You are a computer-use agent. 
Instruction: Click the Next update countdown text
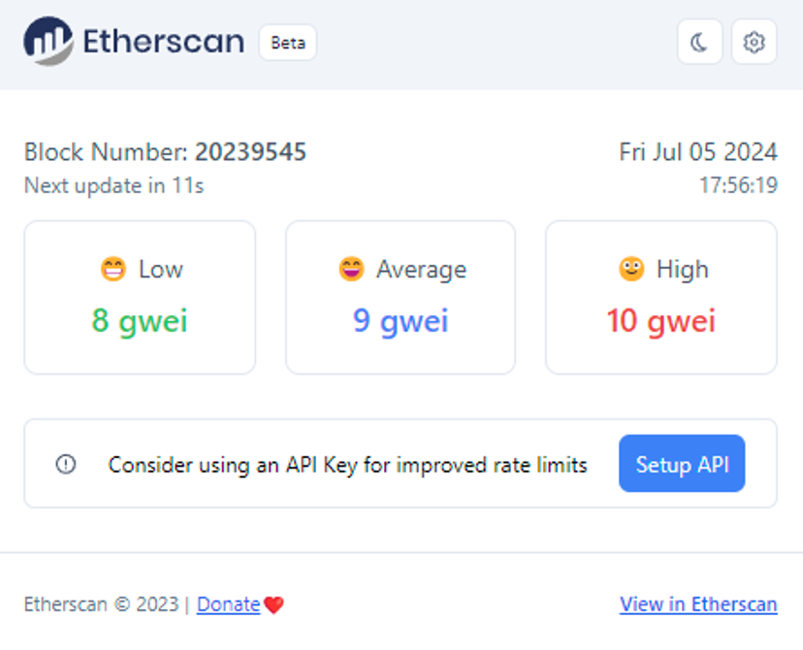pyautogui.click(x=113, y=185)
